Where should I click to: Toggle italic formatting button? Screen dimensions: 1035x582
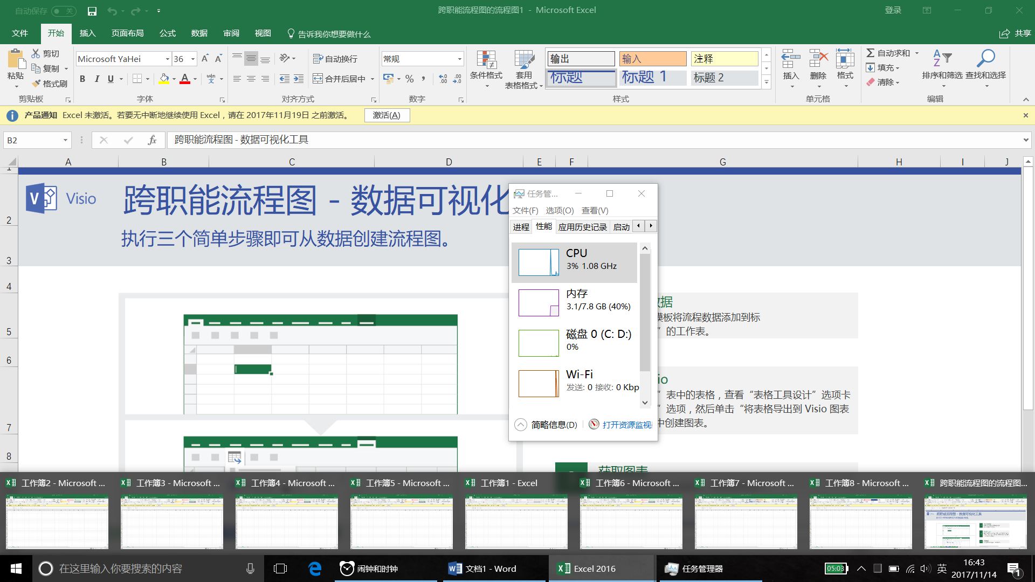tap(97, 79)
